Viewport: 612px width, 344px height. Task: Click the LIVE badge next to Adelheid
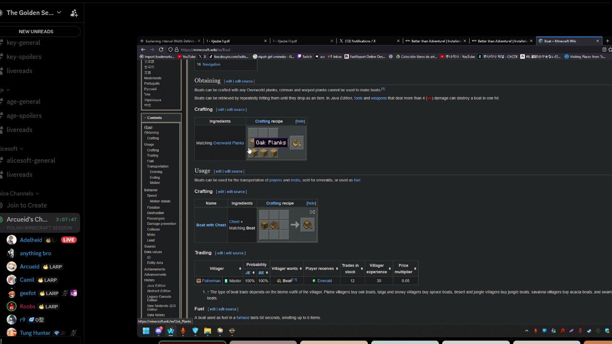69,240
